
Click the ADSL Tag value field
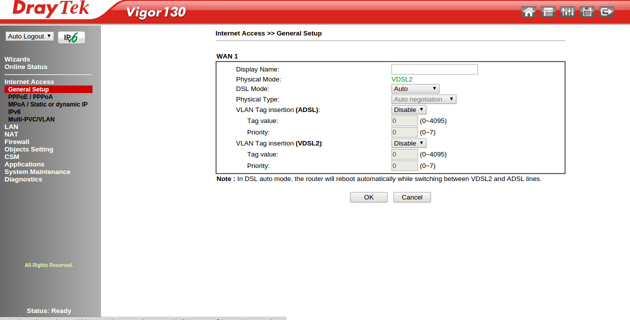click(404, 120)
